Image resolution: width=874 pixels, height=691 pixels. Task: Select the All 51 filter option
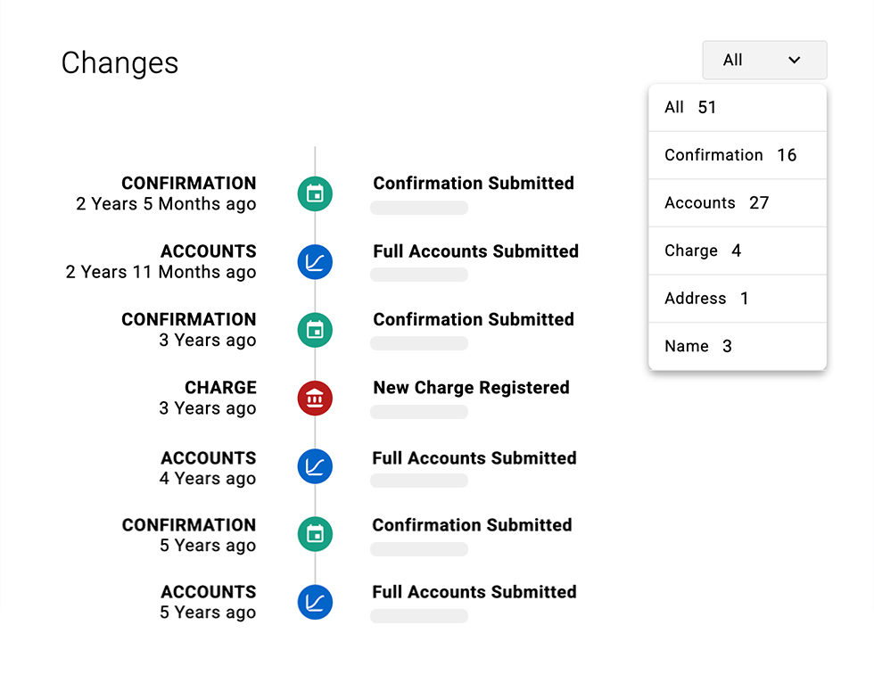coord(737,108)
